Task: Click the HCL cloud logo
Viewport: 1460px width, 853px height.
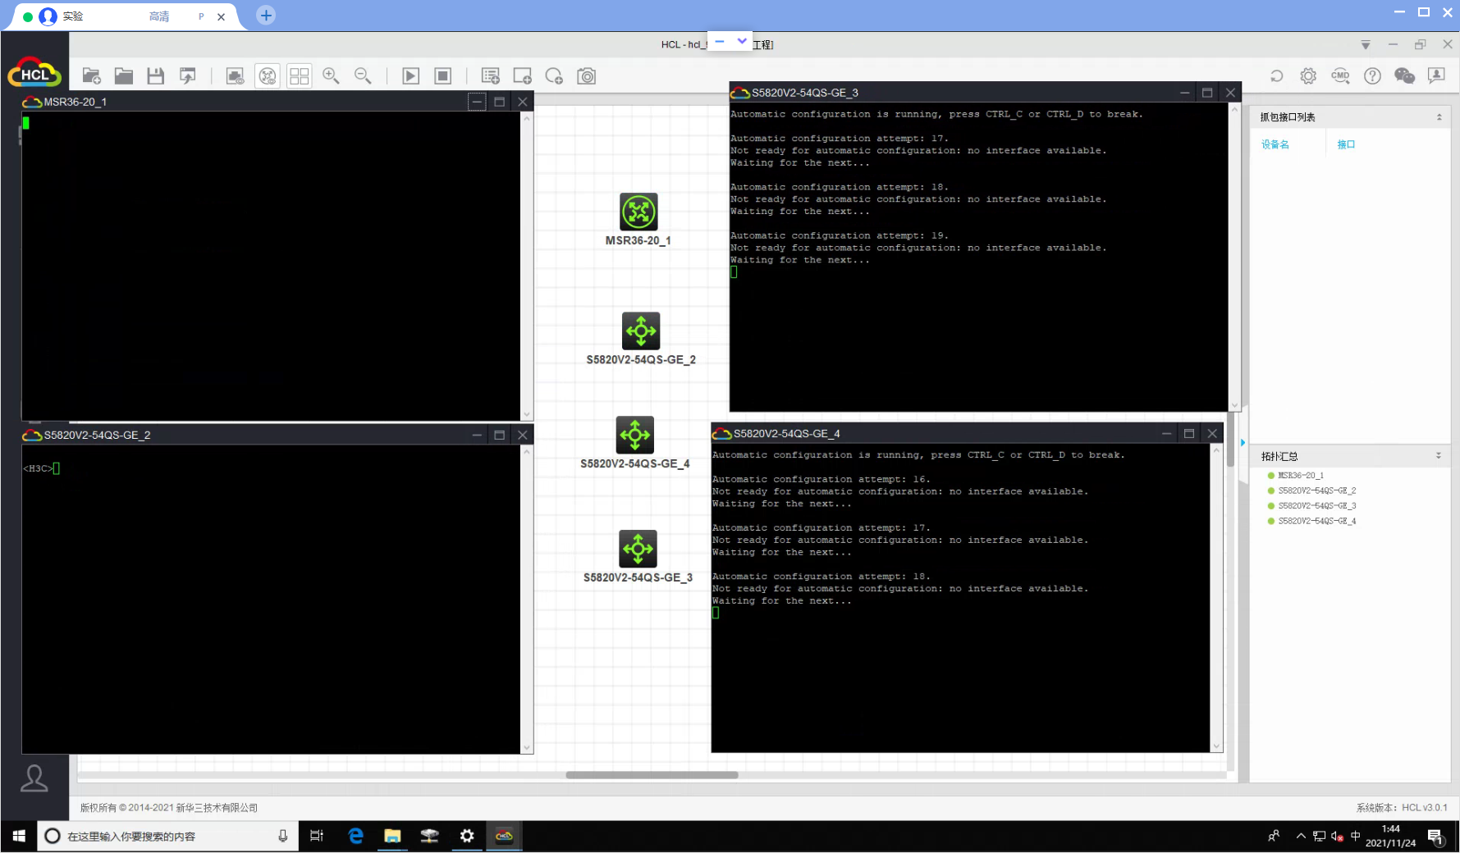Action: point(34,73)
